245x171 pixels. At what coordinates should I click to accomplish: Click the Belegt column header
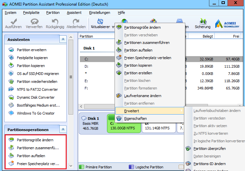(201, 36)
